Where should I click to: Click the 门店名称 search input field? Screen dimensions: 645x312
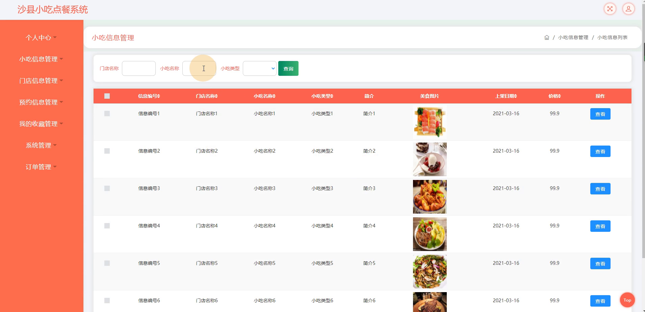139,68
